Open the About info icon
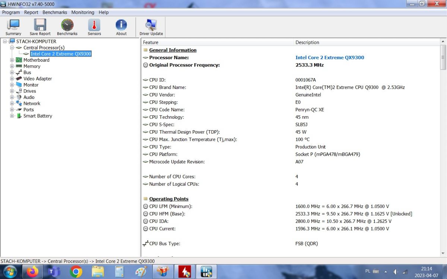 point(121,27)
